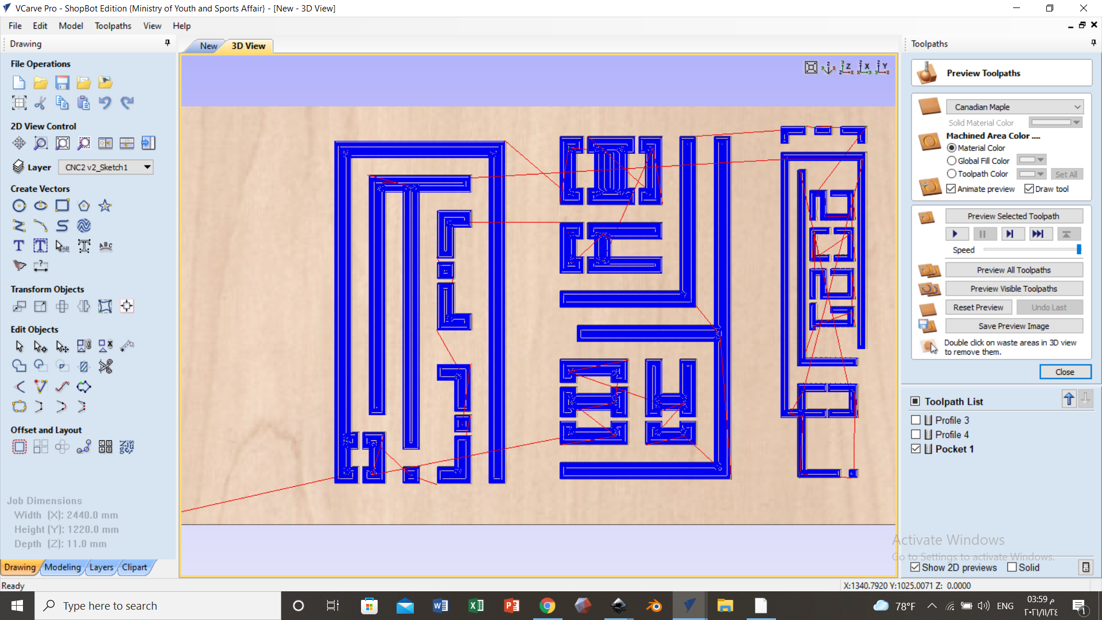The width and height of the screenshot is (1102, 620).
Task: Toggle the Draw tool checkbox
Action: point(1029,189)
